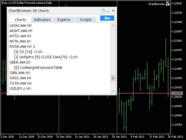Open the Indicators tab
186x140 pixels.
[x=42, y=20]
